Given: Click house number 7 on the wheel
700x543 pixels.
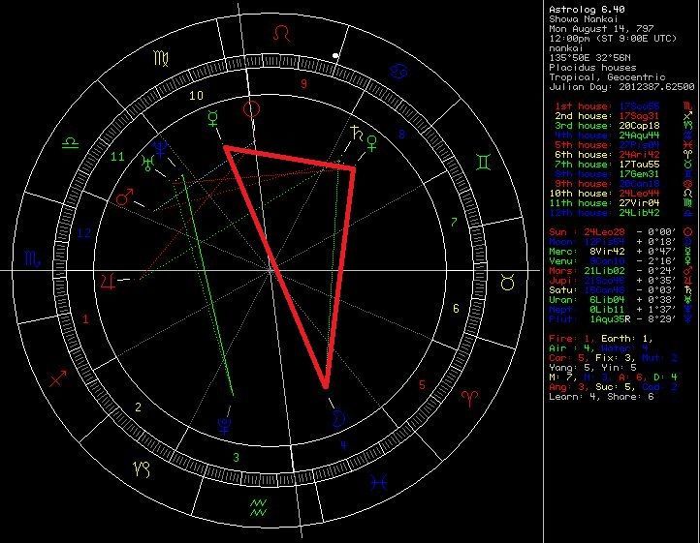Looking at the screenshot, I should (x=454, y=222).
